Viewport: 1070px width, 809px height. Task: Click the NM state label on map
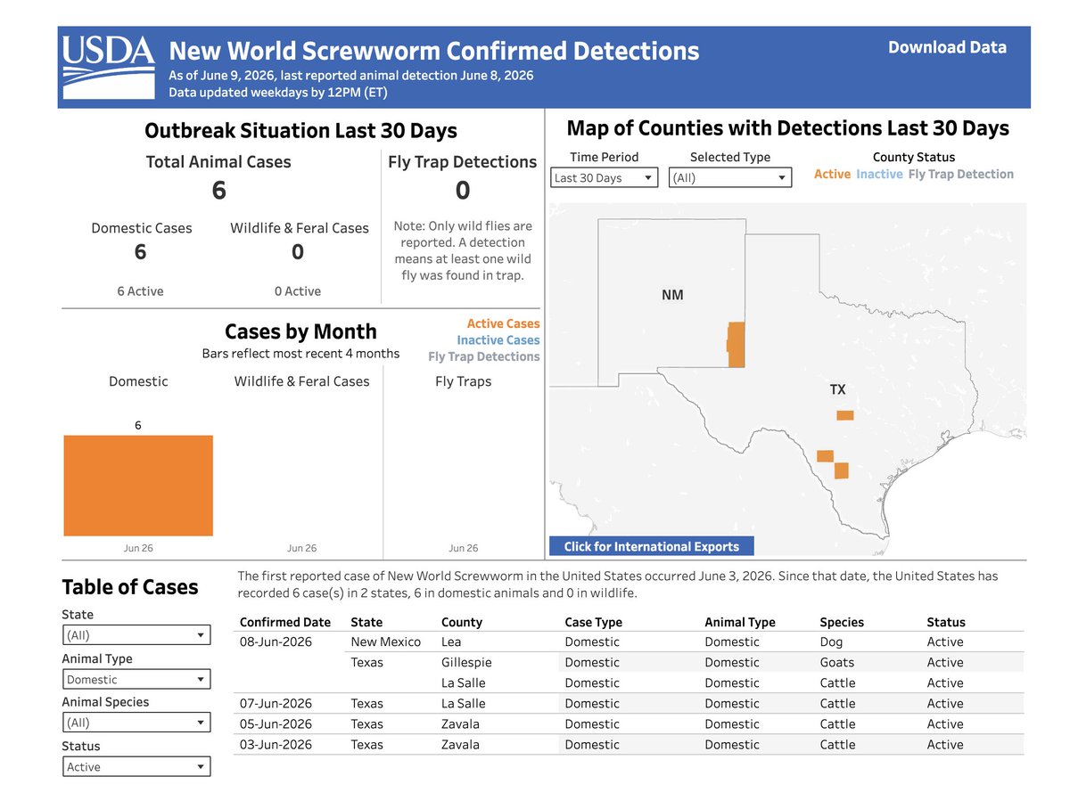tap(672, 295)
